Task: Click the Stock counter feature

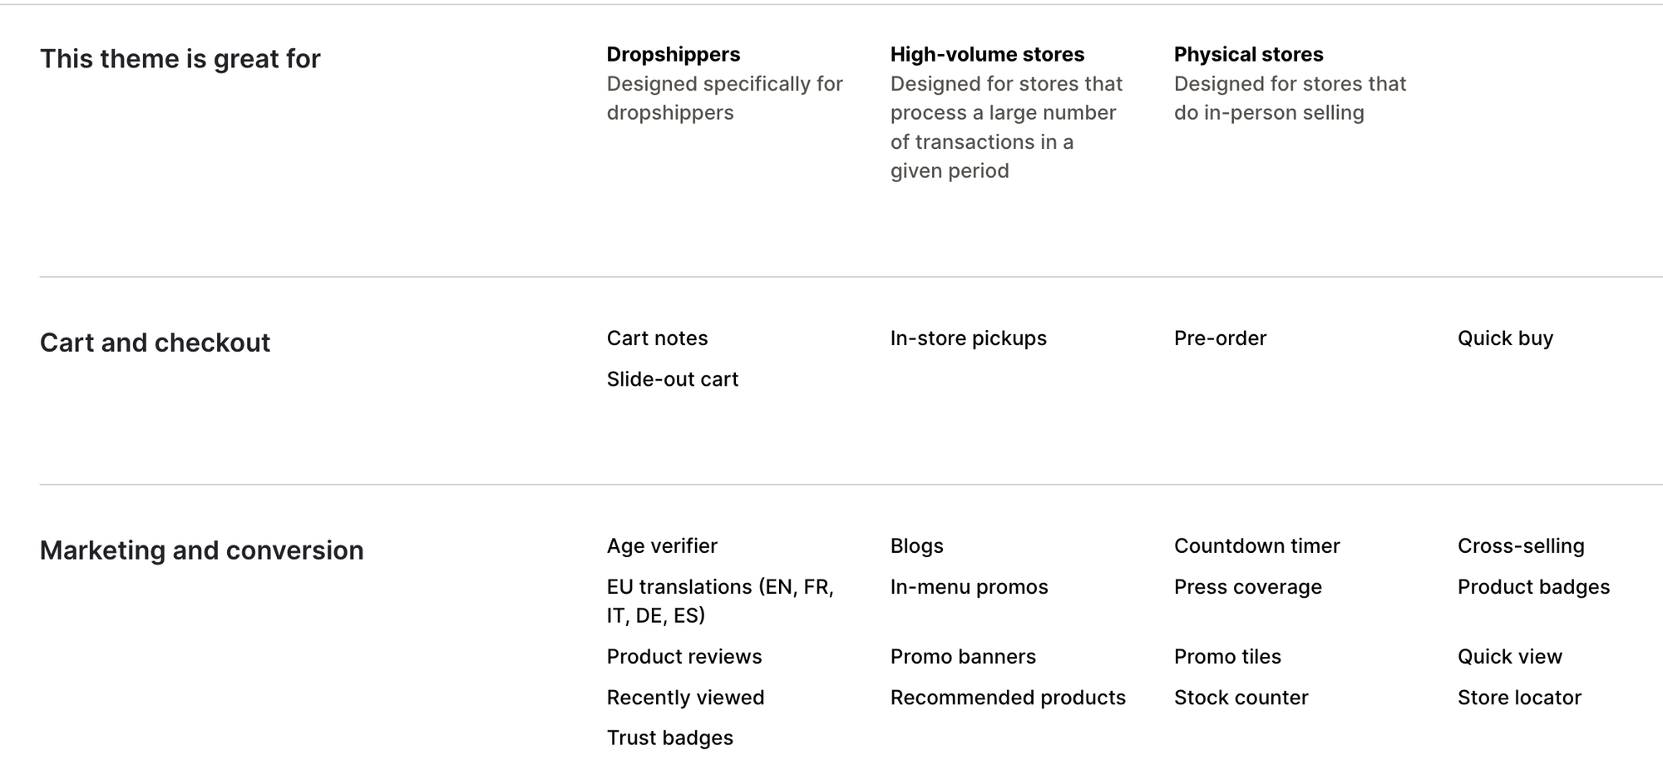Action: click(1241, 698)
